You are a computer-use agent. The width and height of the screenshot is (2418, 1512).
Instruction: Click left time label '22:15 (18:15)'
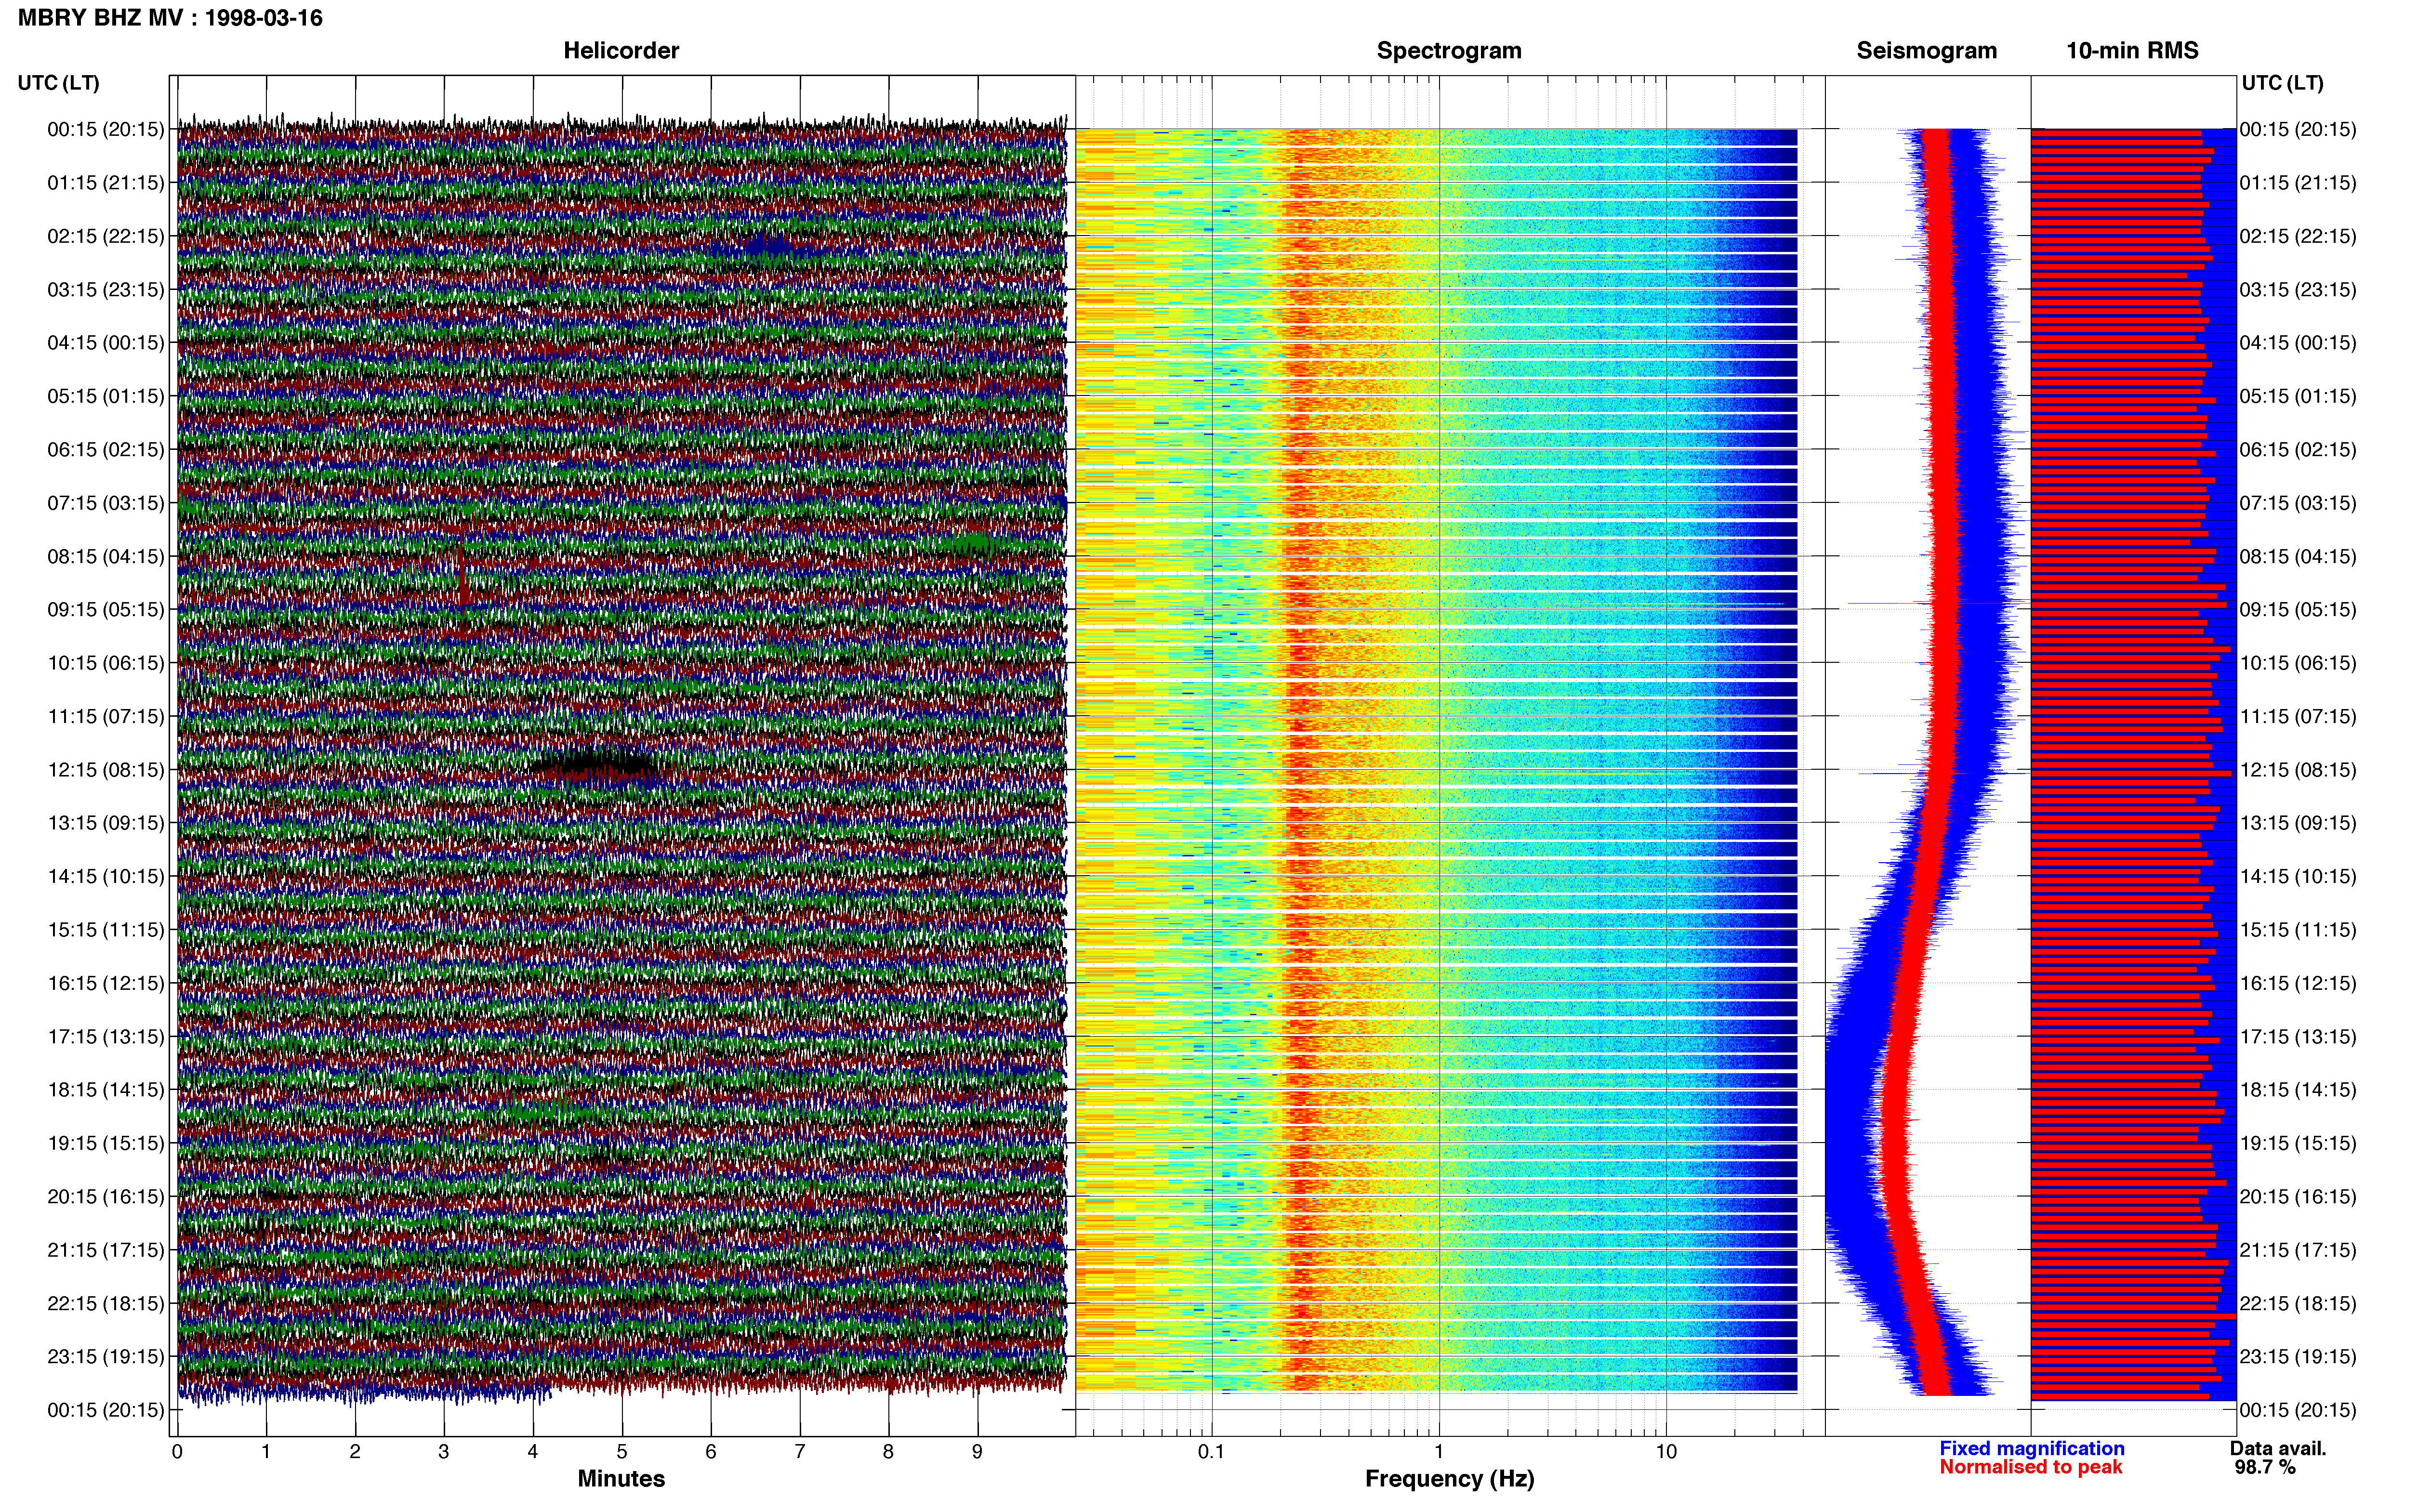click(105, 1304)
